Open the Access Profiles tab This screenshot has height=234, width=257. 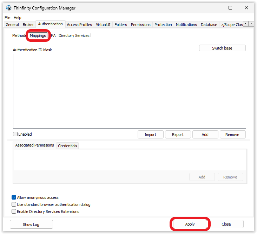pos(79,25)
